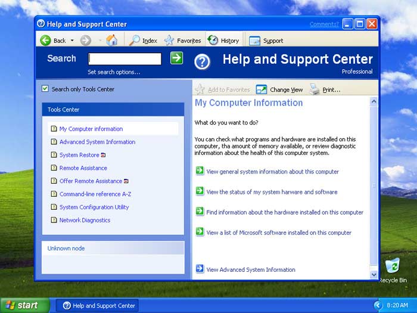
Task: Click Remote Assistance page icon
Action: (x=54, y=168)
